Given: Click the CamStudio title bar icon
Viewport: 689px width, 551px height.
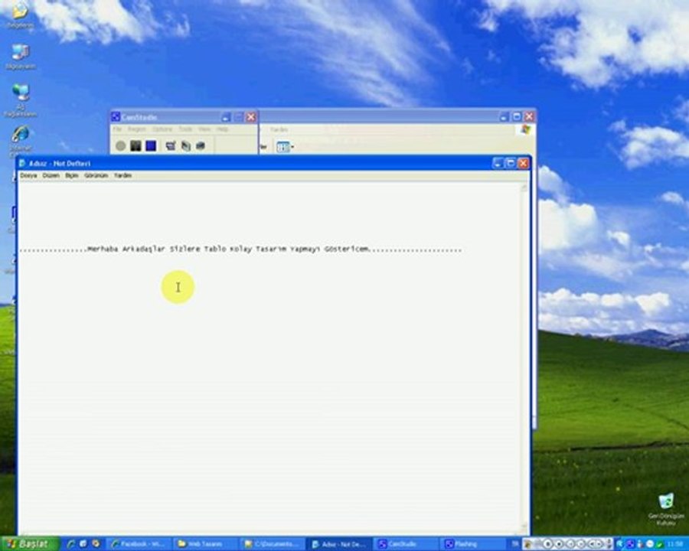Looking at the screenshot, I should coord(116,117).
